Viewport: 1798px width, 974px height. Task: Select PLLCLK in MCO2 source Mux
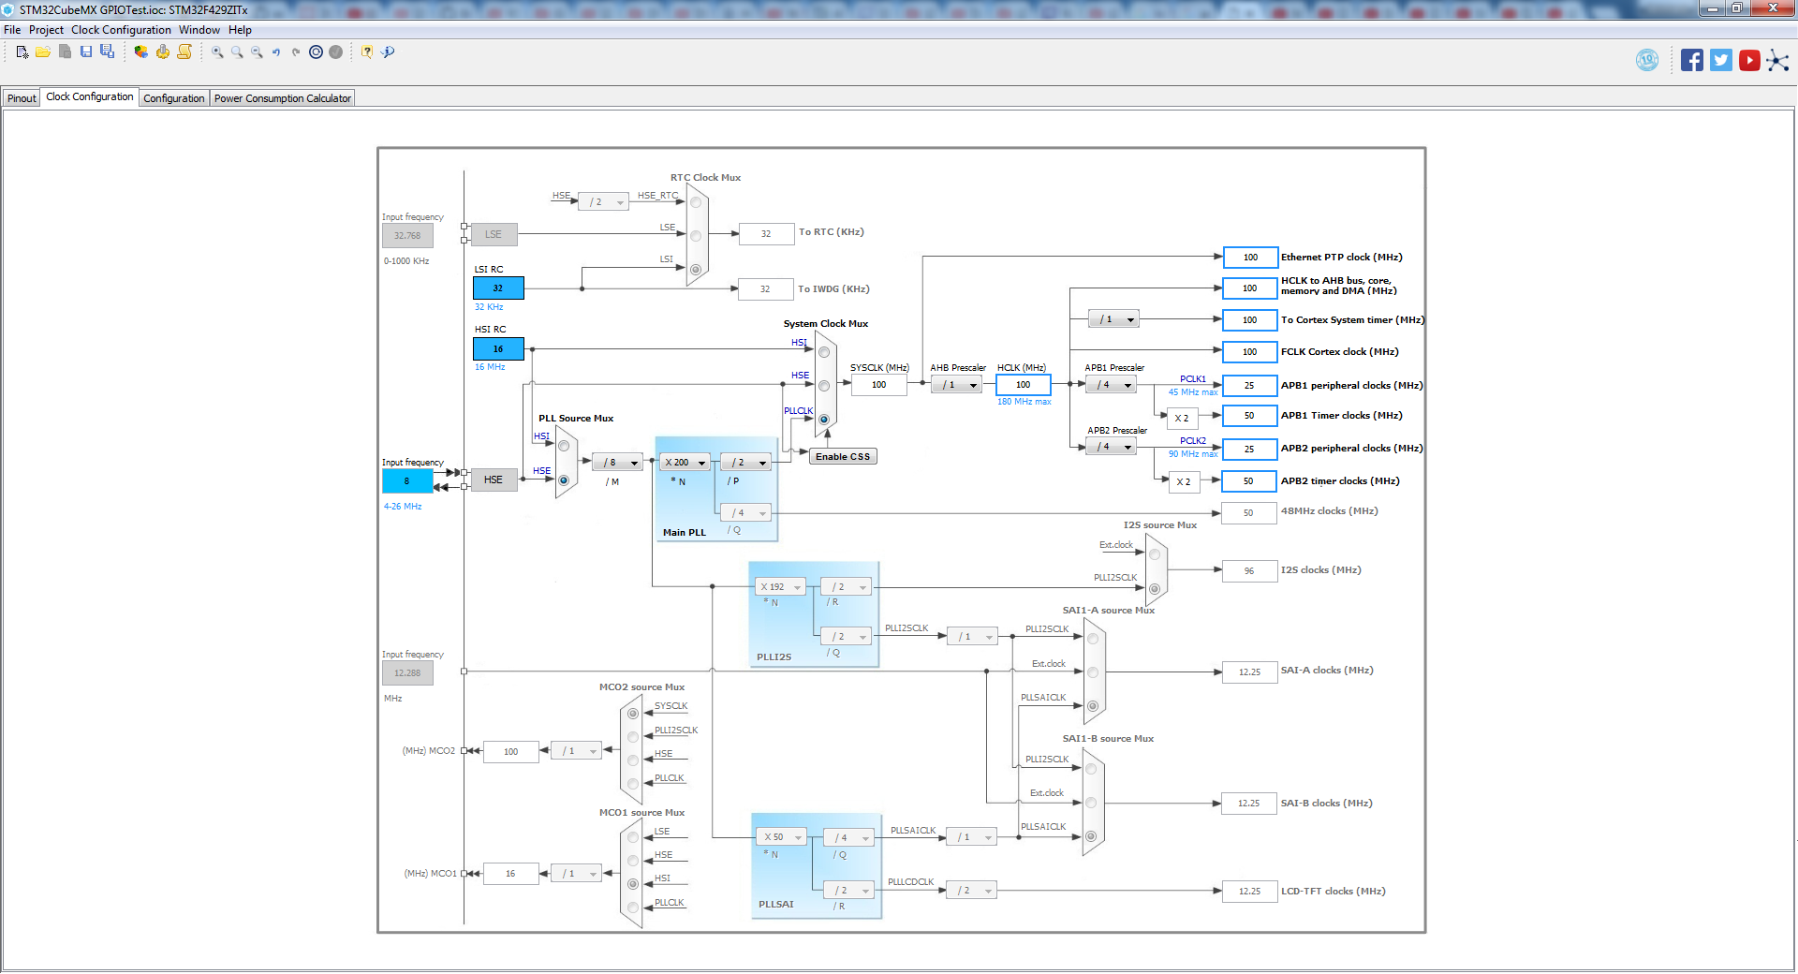633,784
